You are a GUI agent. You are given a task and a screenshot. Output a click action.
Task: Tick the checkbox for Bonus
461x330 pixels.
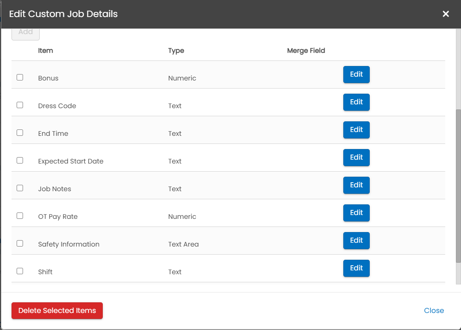(x=20, y=77)
